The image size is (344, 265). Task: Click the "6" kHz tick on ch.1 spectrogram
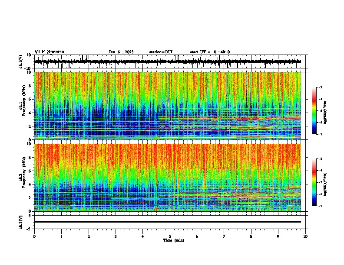pos(30,99)
